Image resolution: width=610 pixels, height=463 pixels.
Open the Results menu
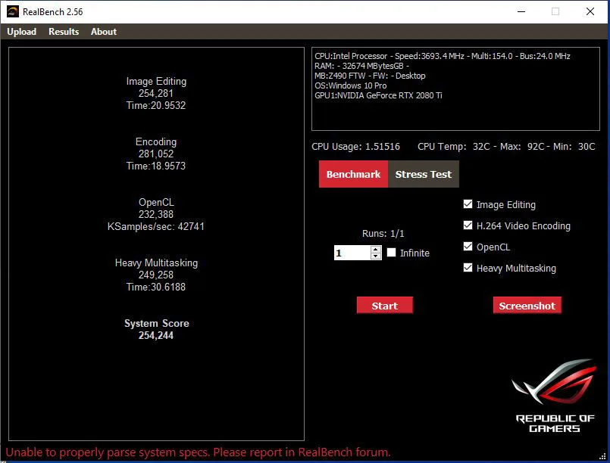tap(64, 32)
